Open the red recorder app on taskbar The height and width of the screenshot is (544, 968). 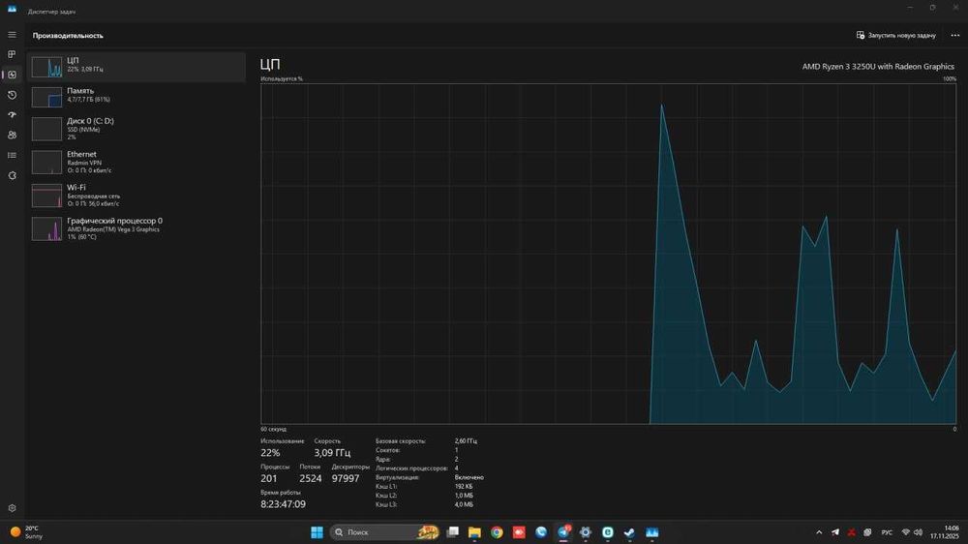coord(519,532)
